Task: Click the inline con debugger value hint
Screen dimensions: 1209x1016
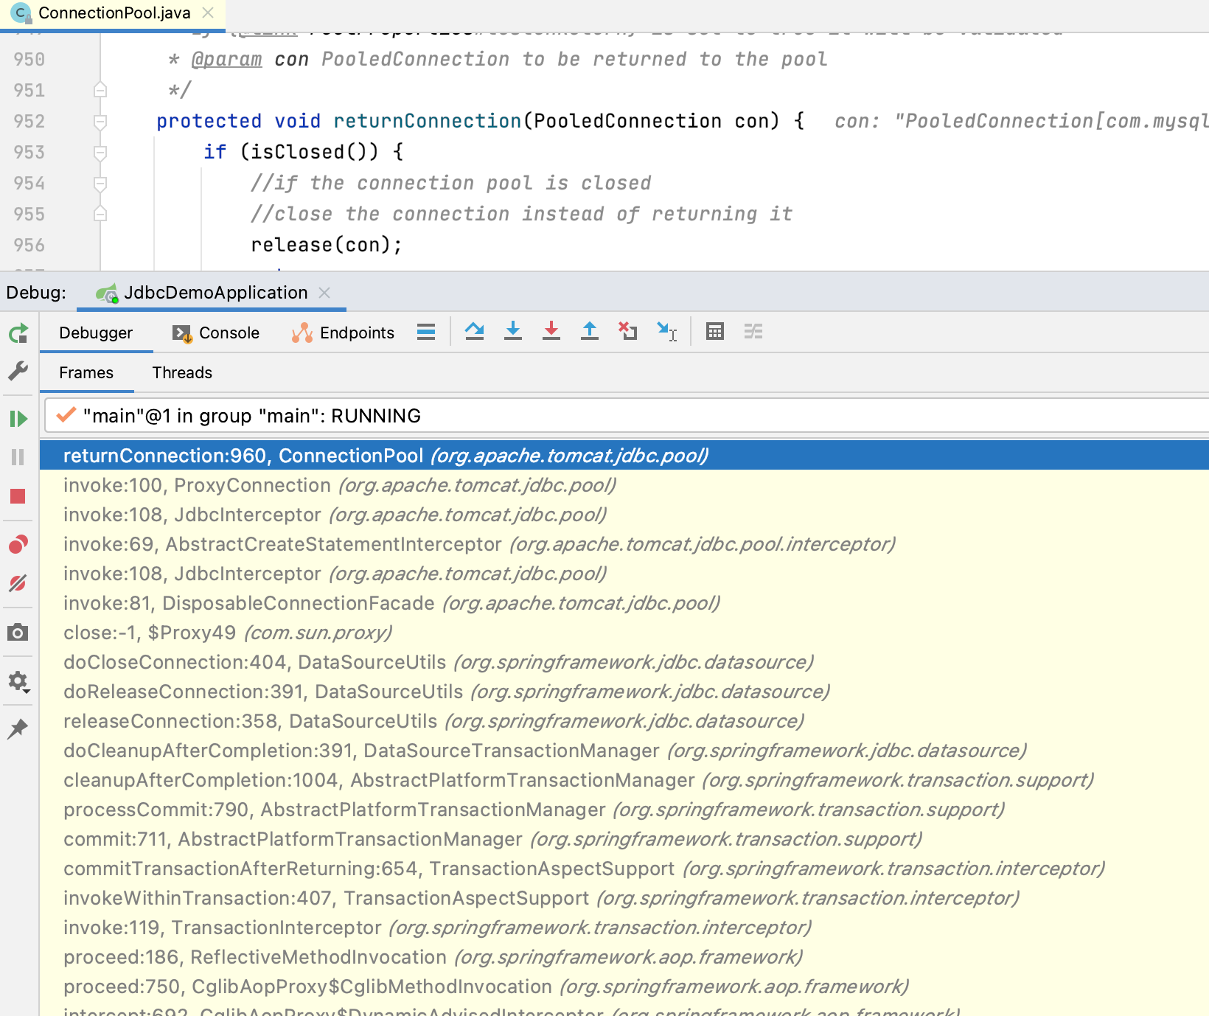Action: tap(1022, 121)
